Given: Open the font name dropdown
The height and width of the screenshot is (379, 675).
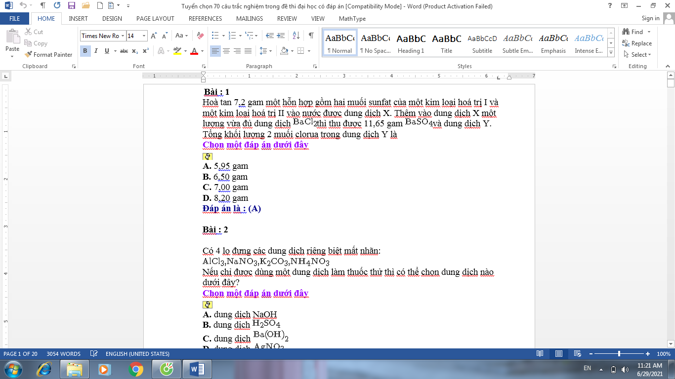Looking at the screenshot, I should (123, 36).
